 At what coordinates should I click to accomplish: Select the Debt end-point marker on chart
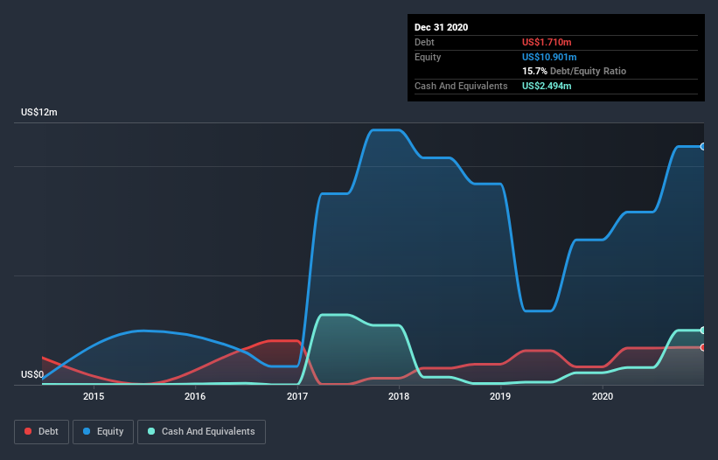pos(703,347)
